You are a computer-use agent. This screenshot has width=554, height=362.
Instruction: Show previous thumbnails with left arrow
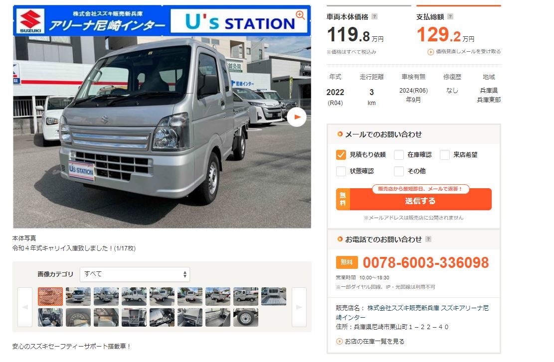click(x=25, y=307)
